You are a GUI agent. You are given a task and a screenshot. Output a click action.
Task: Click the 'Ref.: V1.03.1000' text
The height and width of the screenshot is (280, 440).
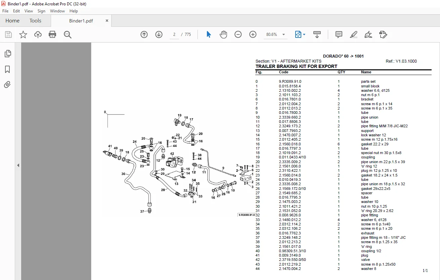coord(401,61)
